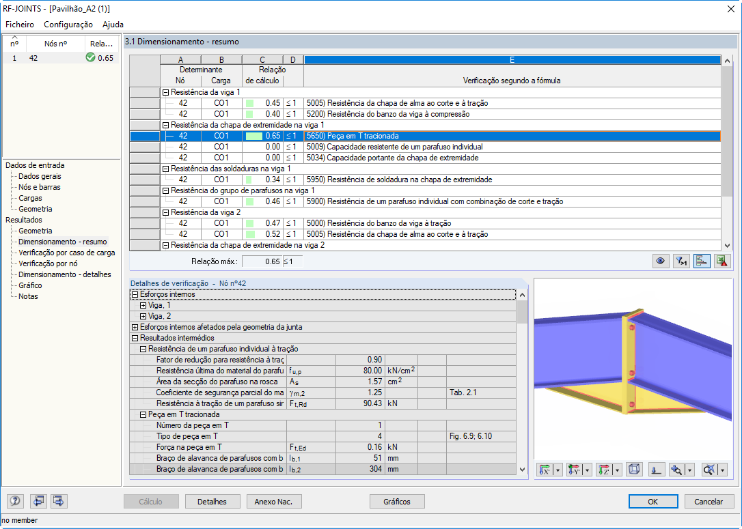Open help question mark button
This screenshot has width=742, height=529.
pos(15,500)
